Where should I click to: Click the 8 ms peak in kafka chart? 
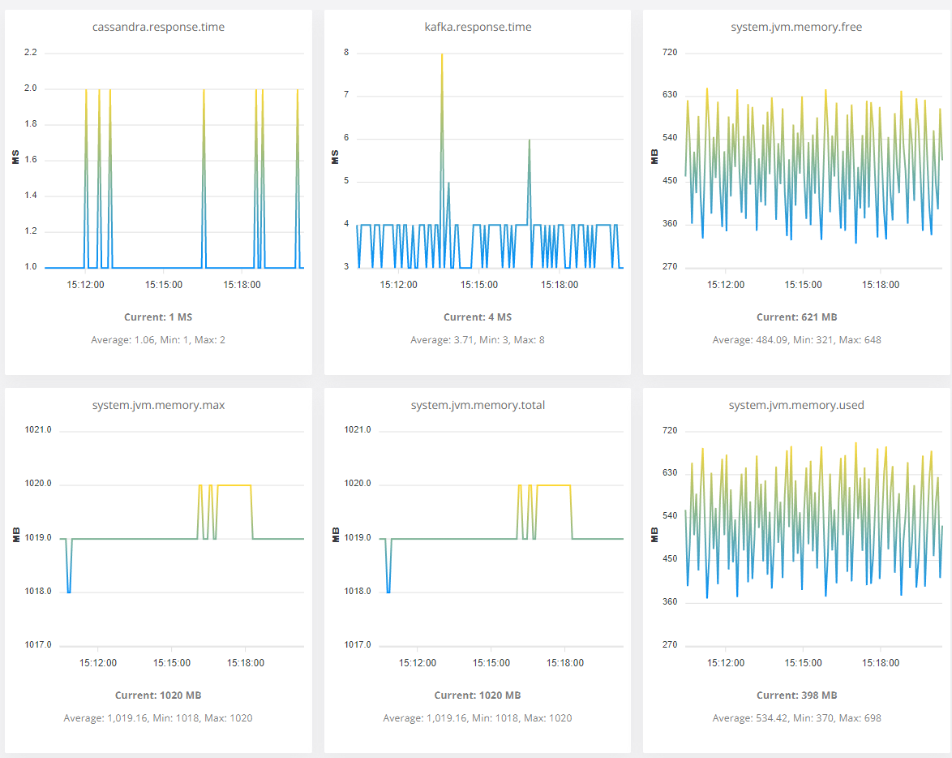pos(442,55)
